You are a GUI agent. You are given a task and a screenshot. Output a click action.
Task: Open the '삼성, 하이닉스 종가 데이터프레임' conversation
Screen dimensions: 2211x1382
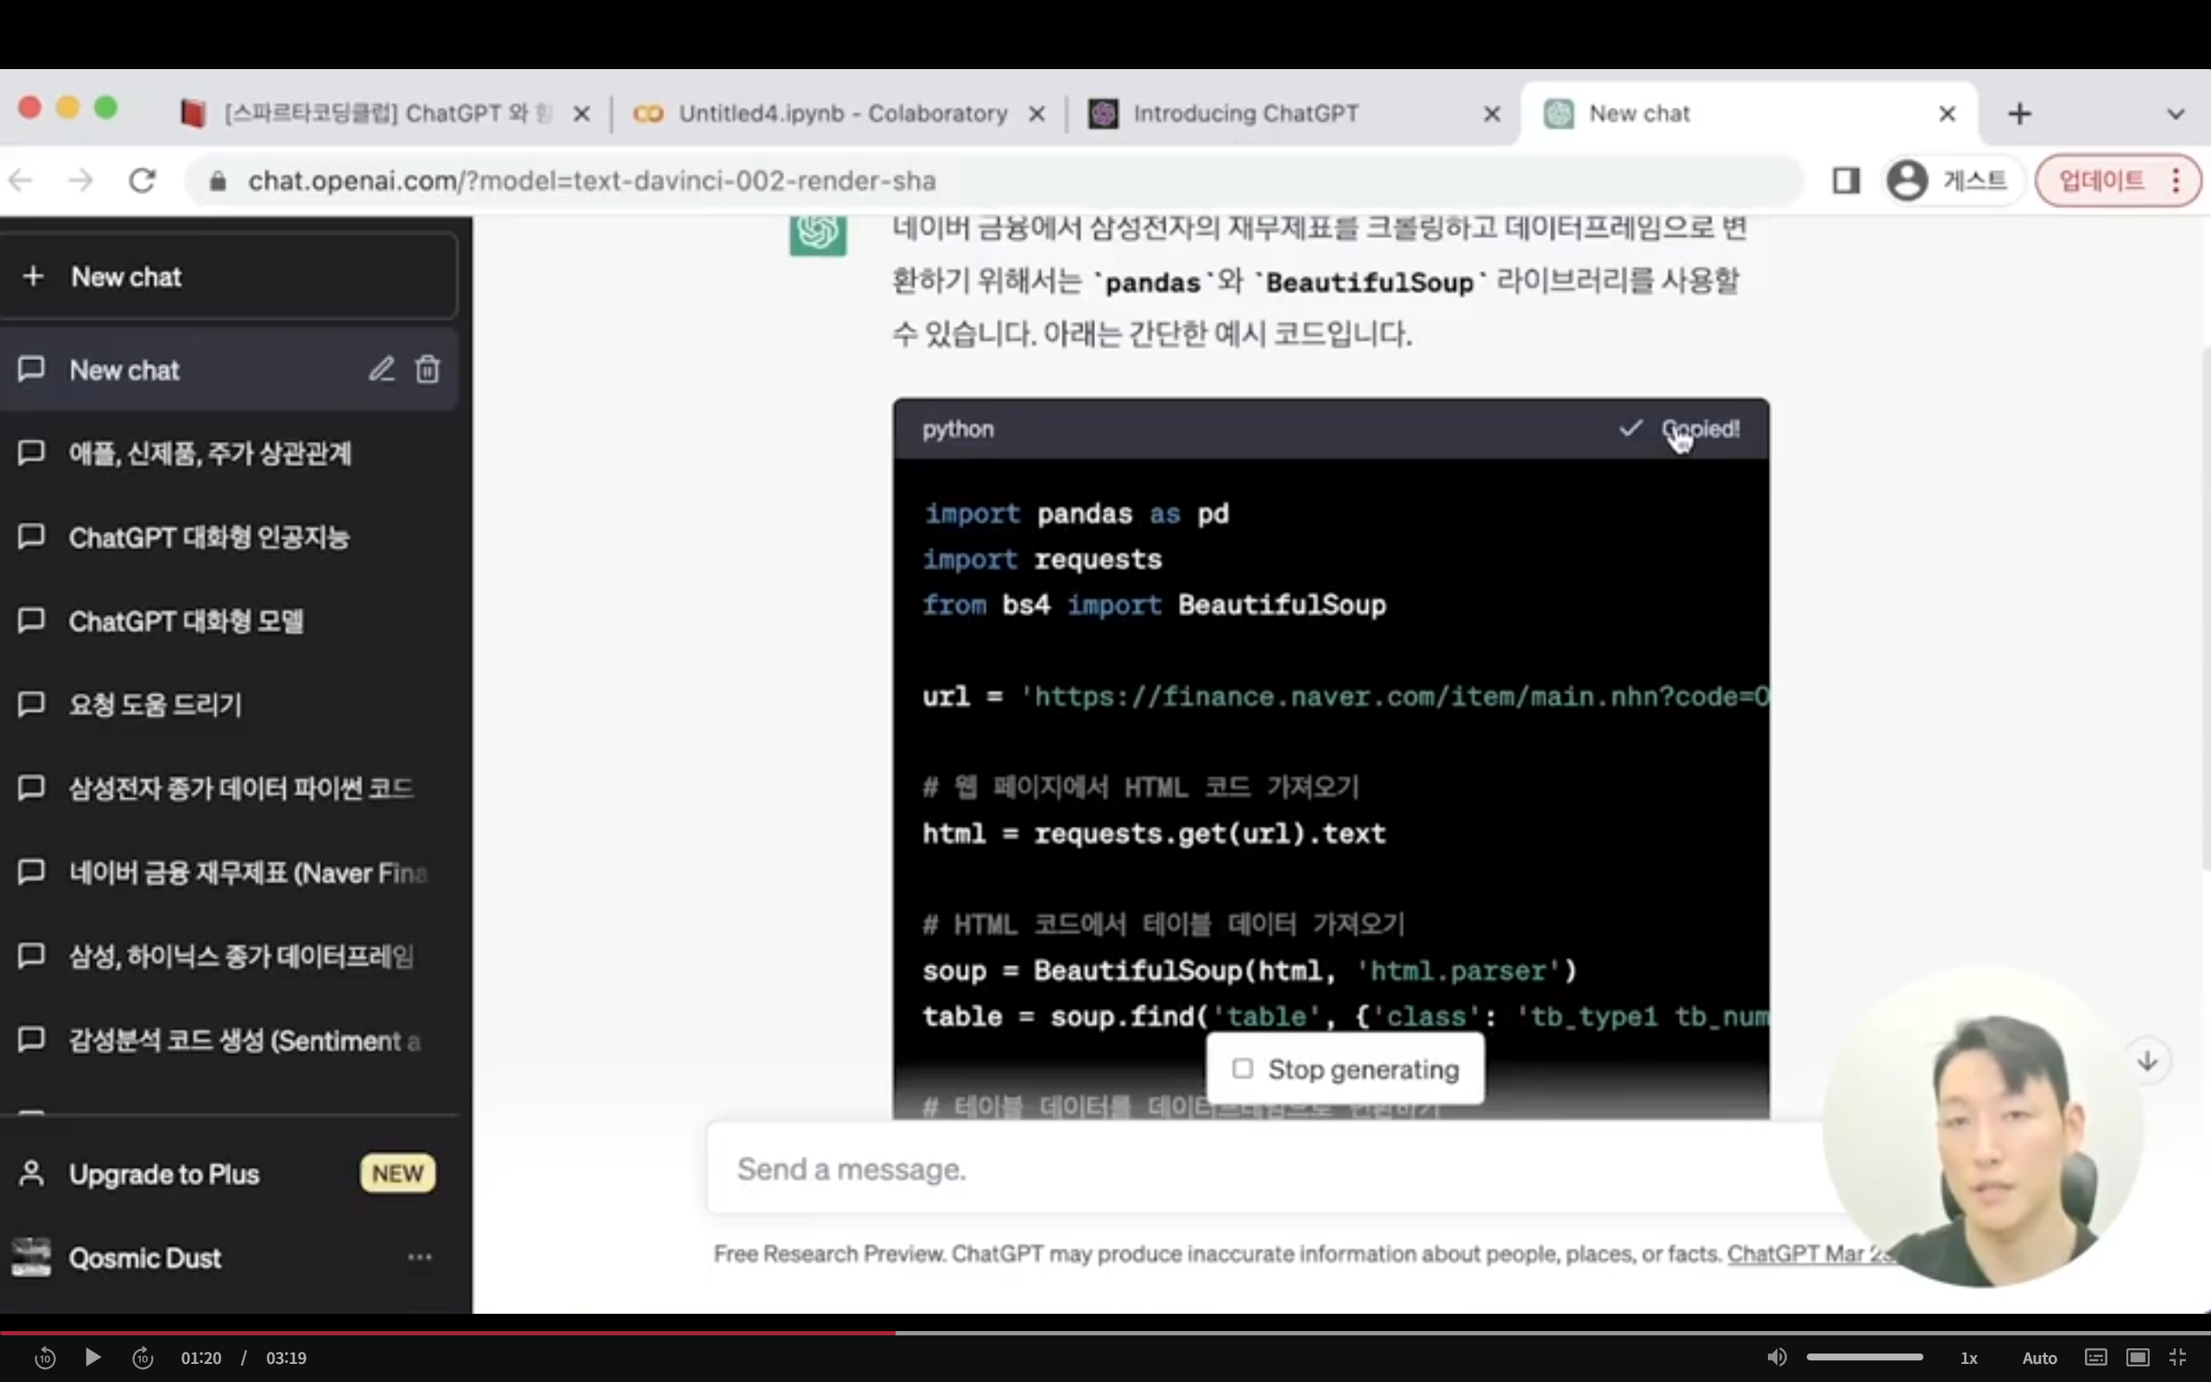228,957
